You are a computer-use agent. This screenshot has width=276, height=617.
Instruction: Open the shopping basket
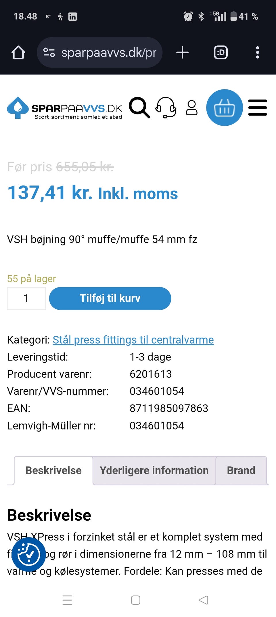[224, 108]
